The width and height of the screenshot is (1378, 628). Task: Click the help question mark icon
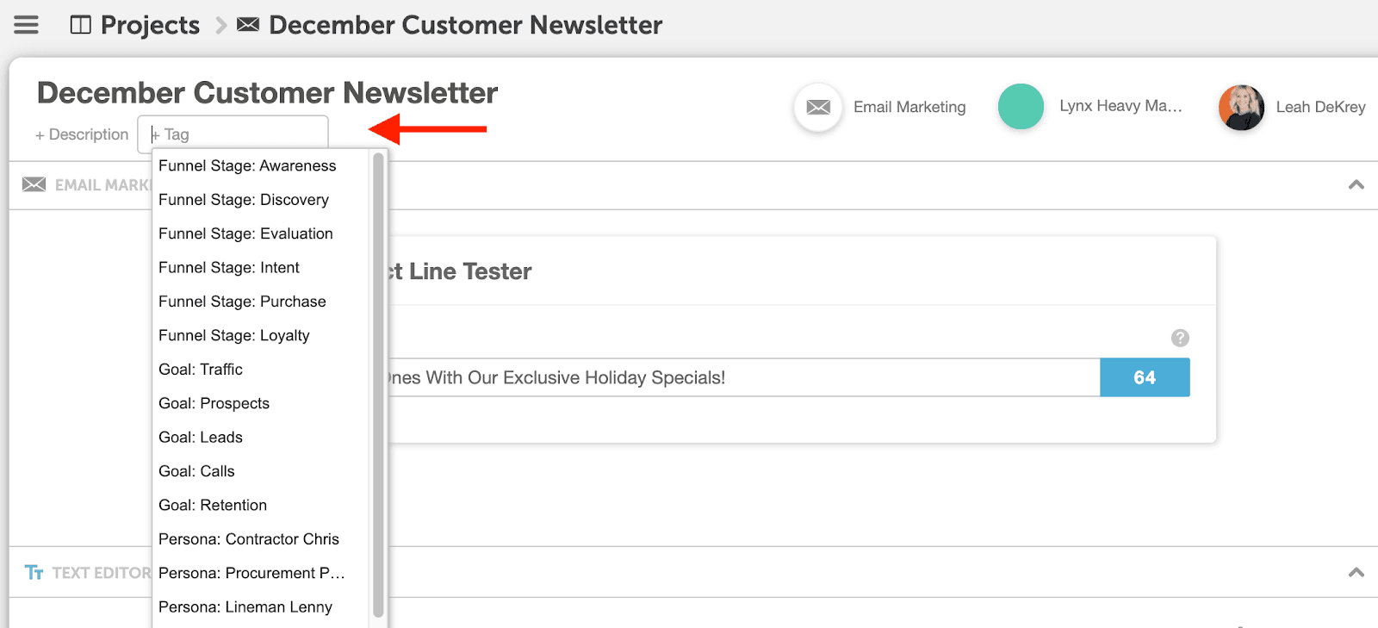[x=1180, y=338]
